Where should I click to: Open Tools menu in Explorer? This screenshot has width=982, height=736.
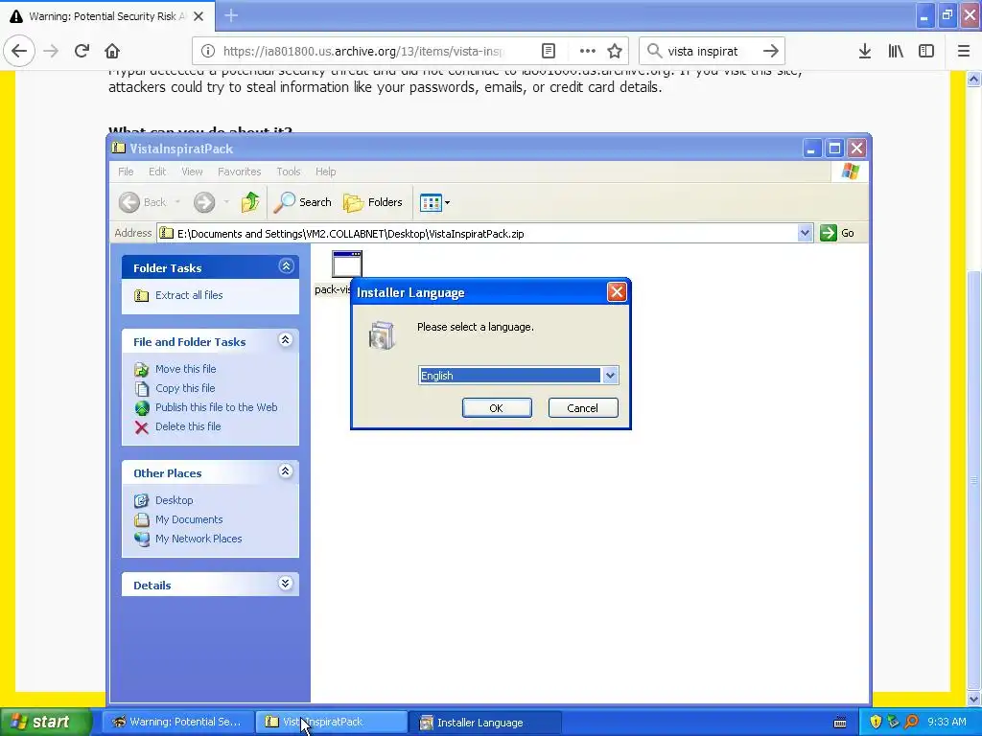coord(289,172)
